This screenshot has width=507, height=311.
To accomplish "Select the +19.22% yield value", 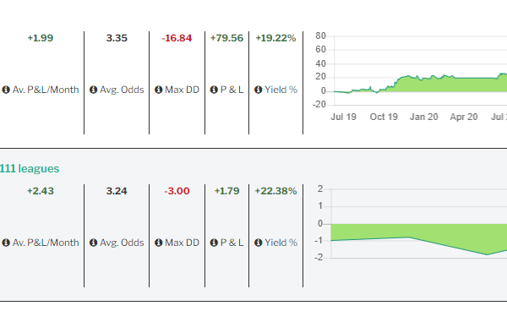I will pos(275,38).
